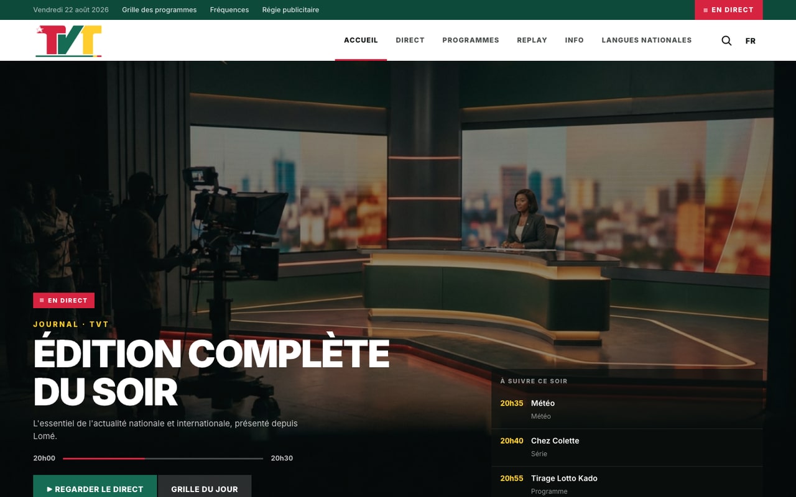Switch language with the FR selector

[751, 41]
